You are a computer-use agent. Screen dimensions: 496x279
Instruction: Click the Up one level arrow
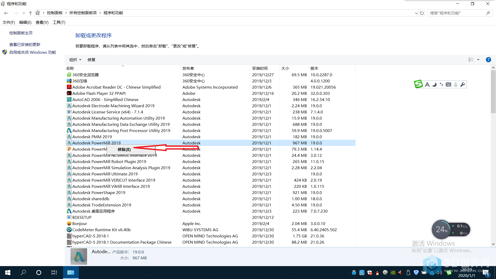(x=30, y=13)
